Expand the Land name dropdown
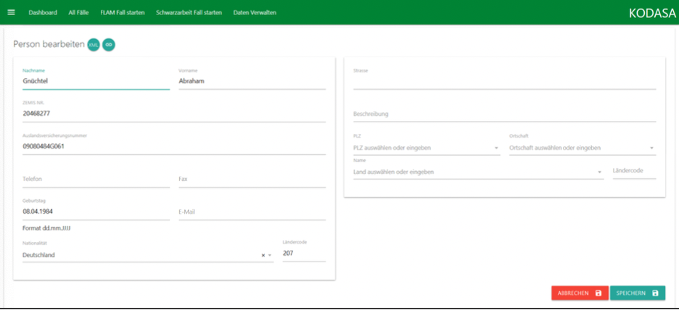This screenshot has width=679, height=310. (x=600, y=172)
